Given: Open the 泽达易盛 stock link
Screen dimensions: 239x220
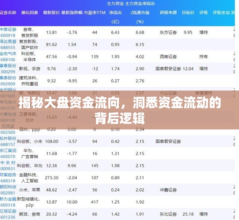Looking at the screenshot, I should click(x=8, y=42).
